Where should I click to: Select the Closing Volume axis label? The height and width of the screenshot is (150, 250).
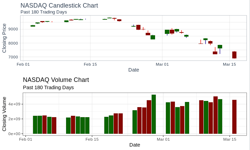(5, 114)
